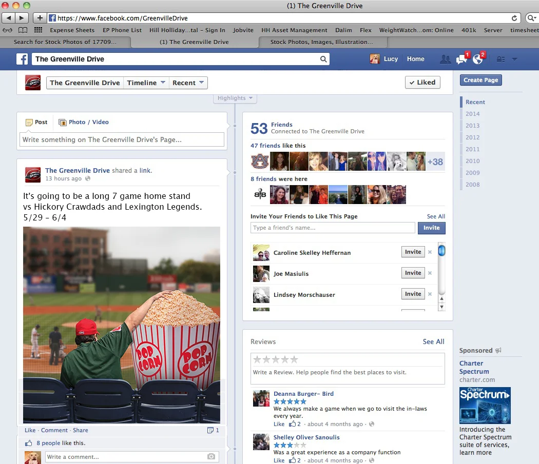Viewport: 539px width, 464px height.
Task: Show the +38 more friends tile
Action: pos(435,162)
